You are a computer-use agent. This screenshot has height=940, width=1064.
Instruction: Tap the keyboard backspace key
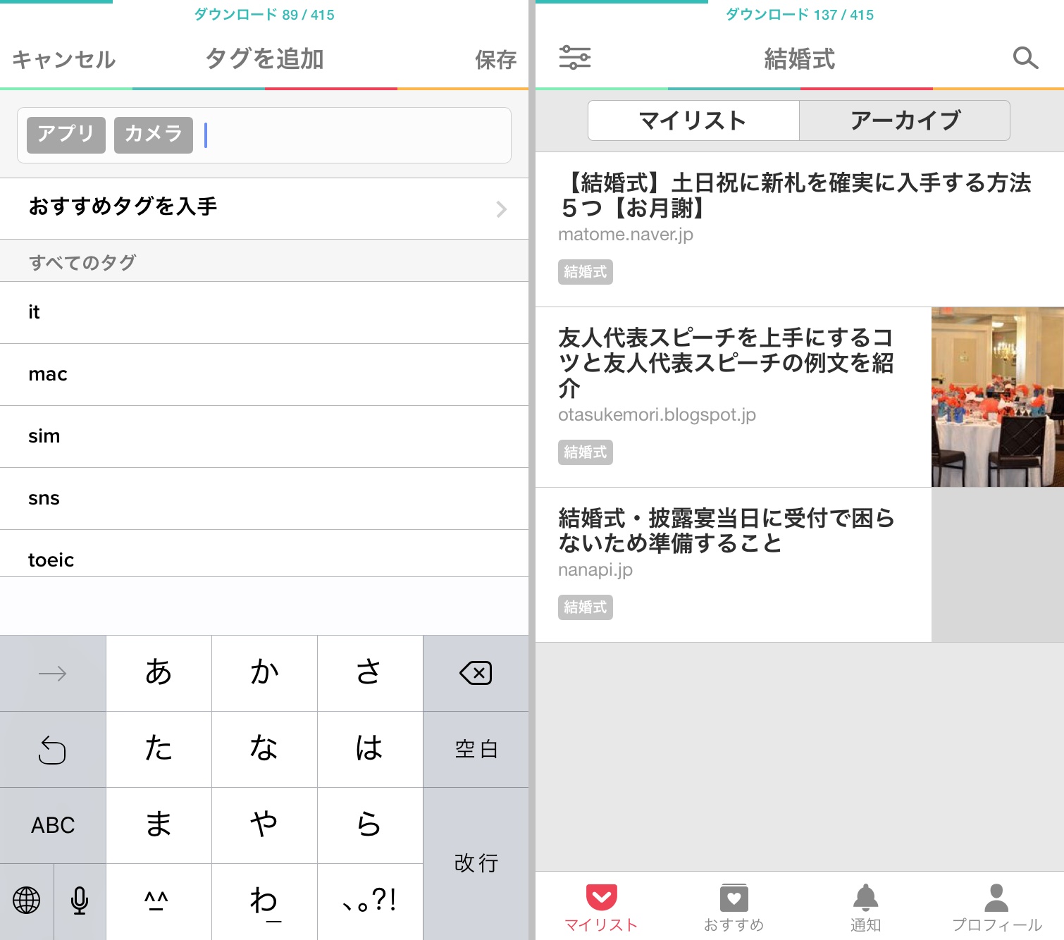click(x=476, y=673)
